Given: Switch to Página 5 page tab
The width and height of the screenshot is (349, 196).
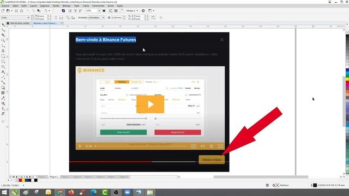Looking at the screenshot, I should point(89,177).
